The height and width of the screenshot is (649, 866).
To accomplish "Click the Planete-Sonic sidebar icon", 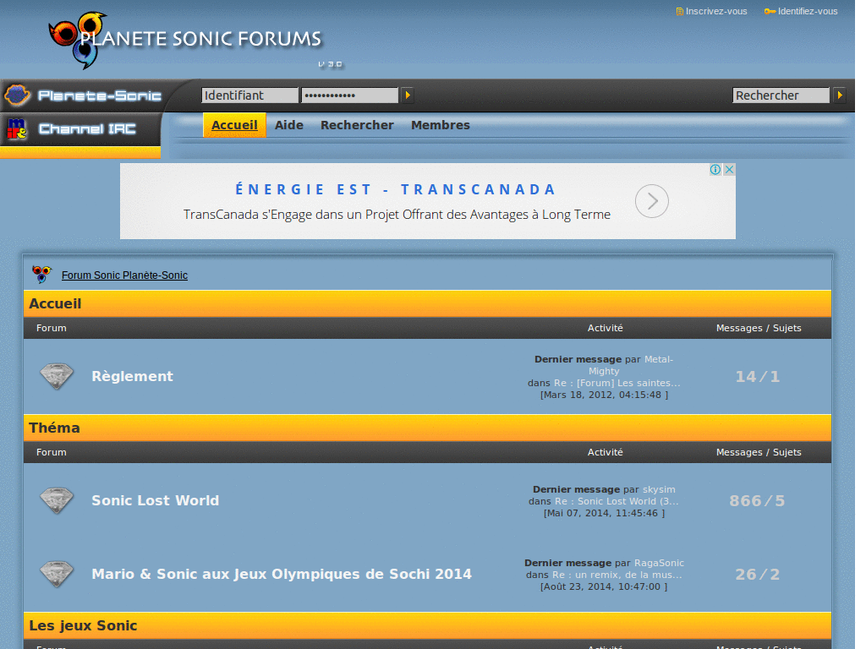I will 17,95.
